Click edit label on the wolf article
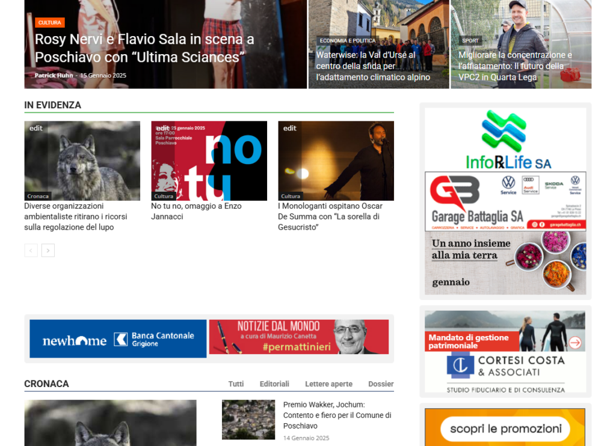This screenshot has height=446, width=616. point(36,128)
